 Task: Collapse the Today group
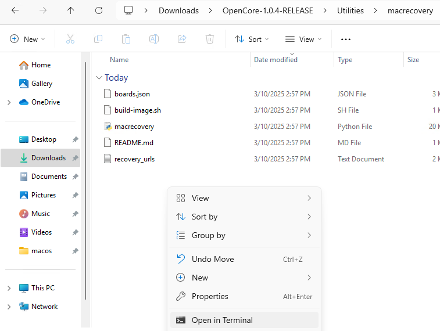[99, 78]
